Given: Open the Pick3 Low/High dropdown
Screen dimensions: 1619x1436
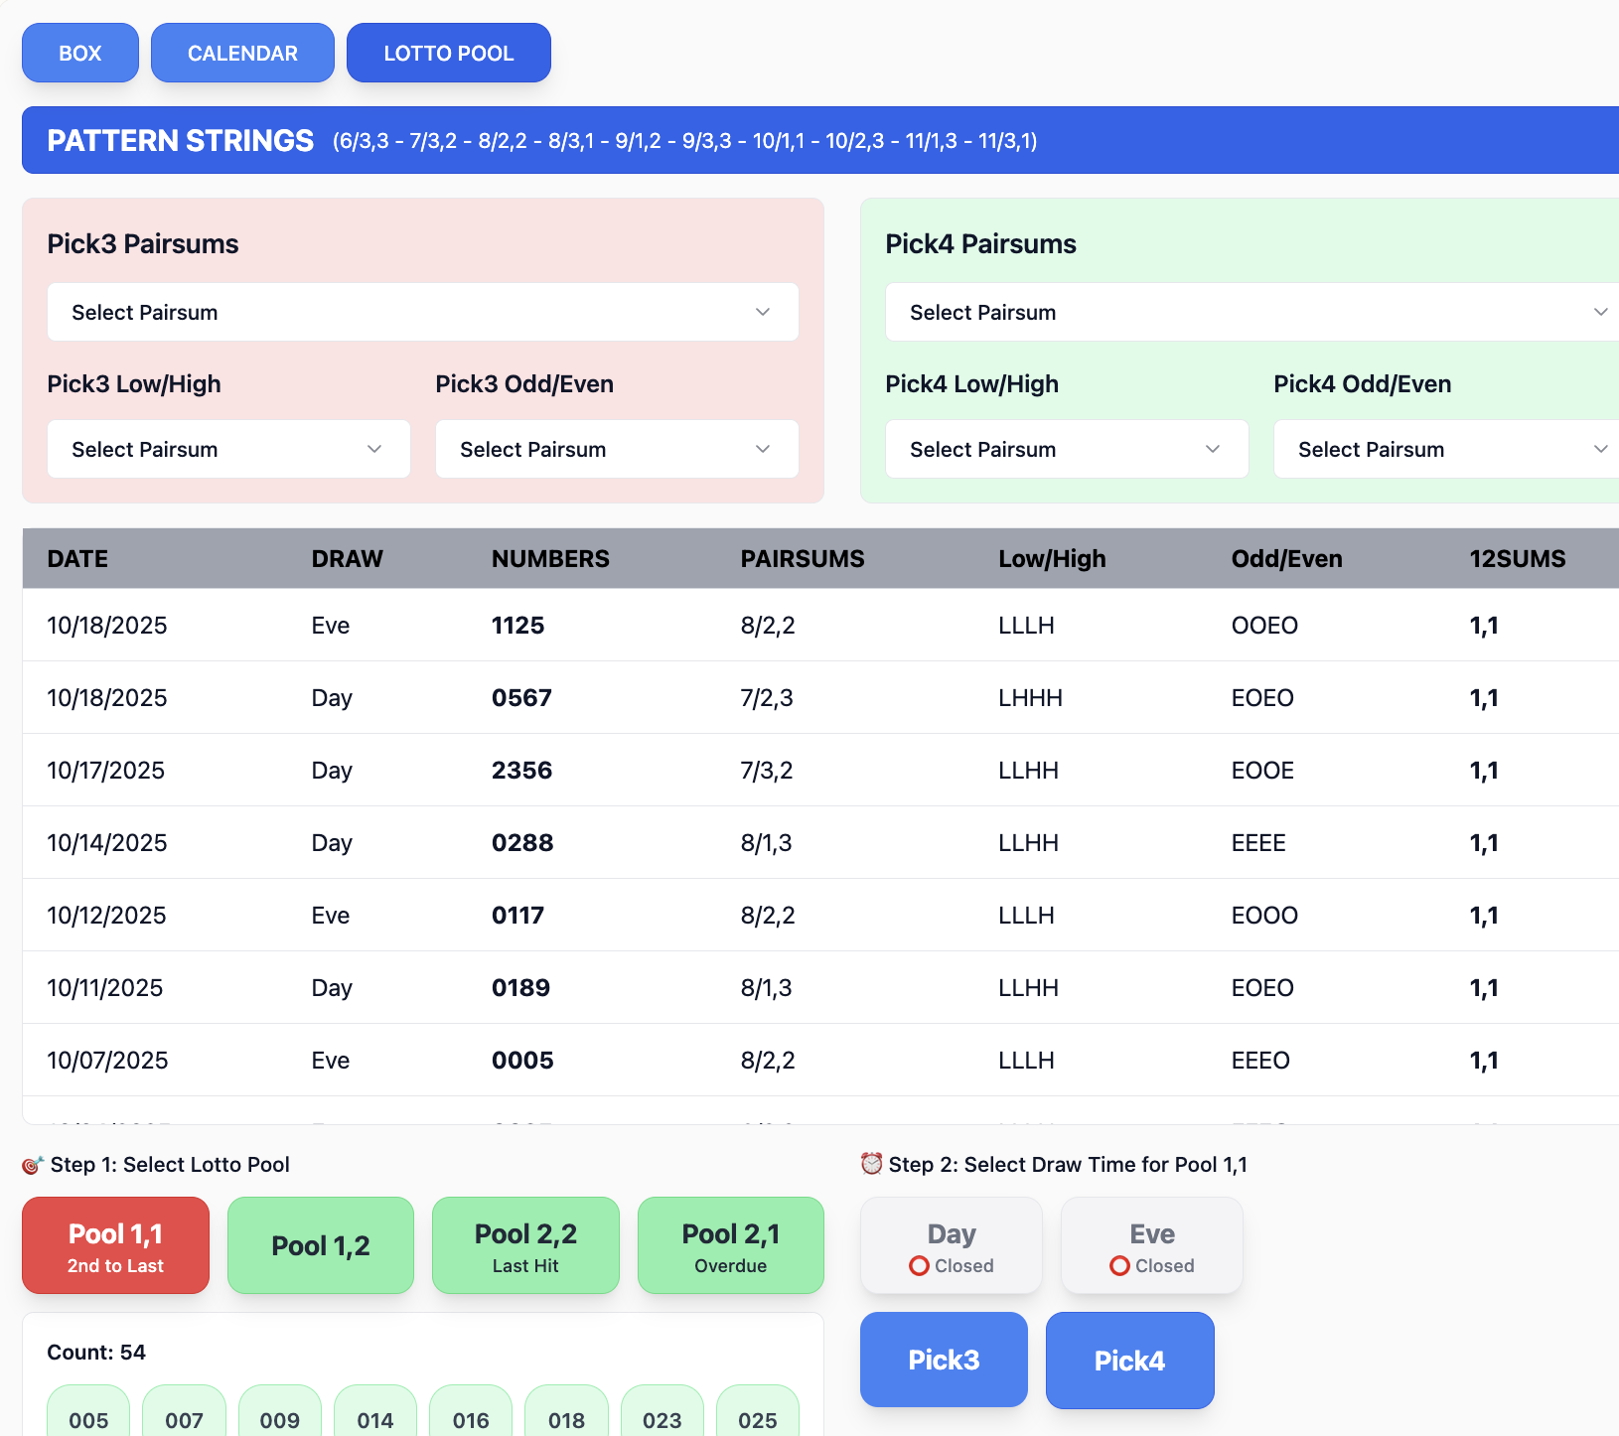Looking at the screenshot, I should click(228, 449).
